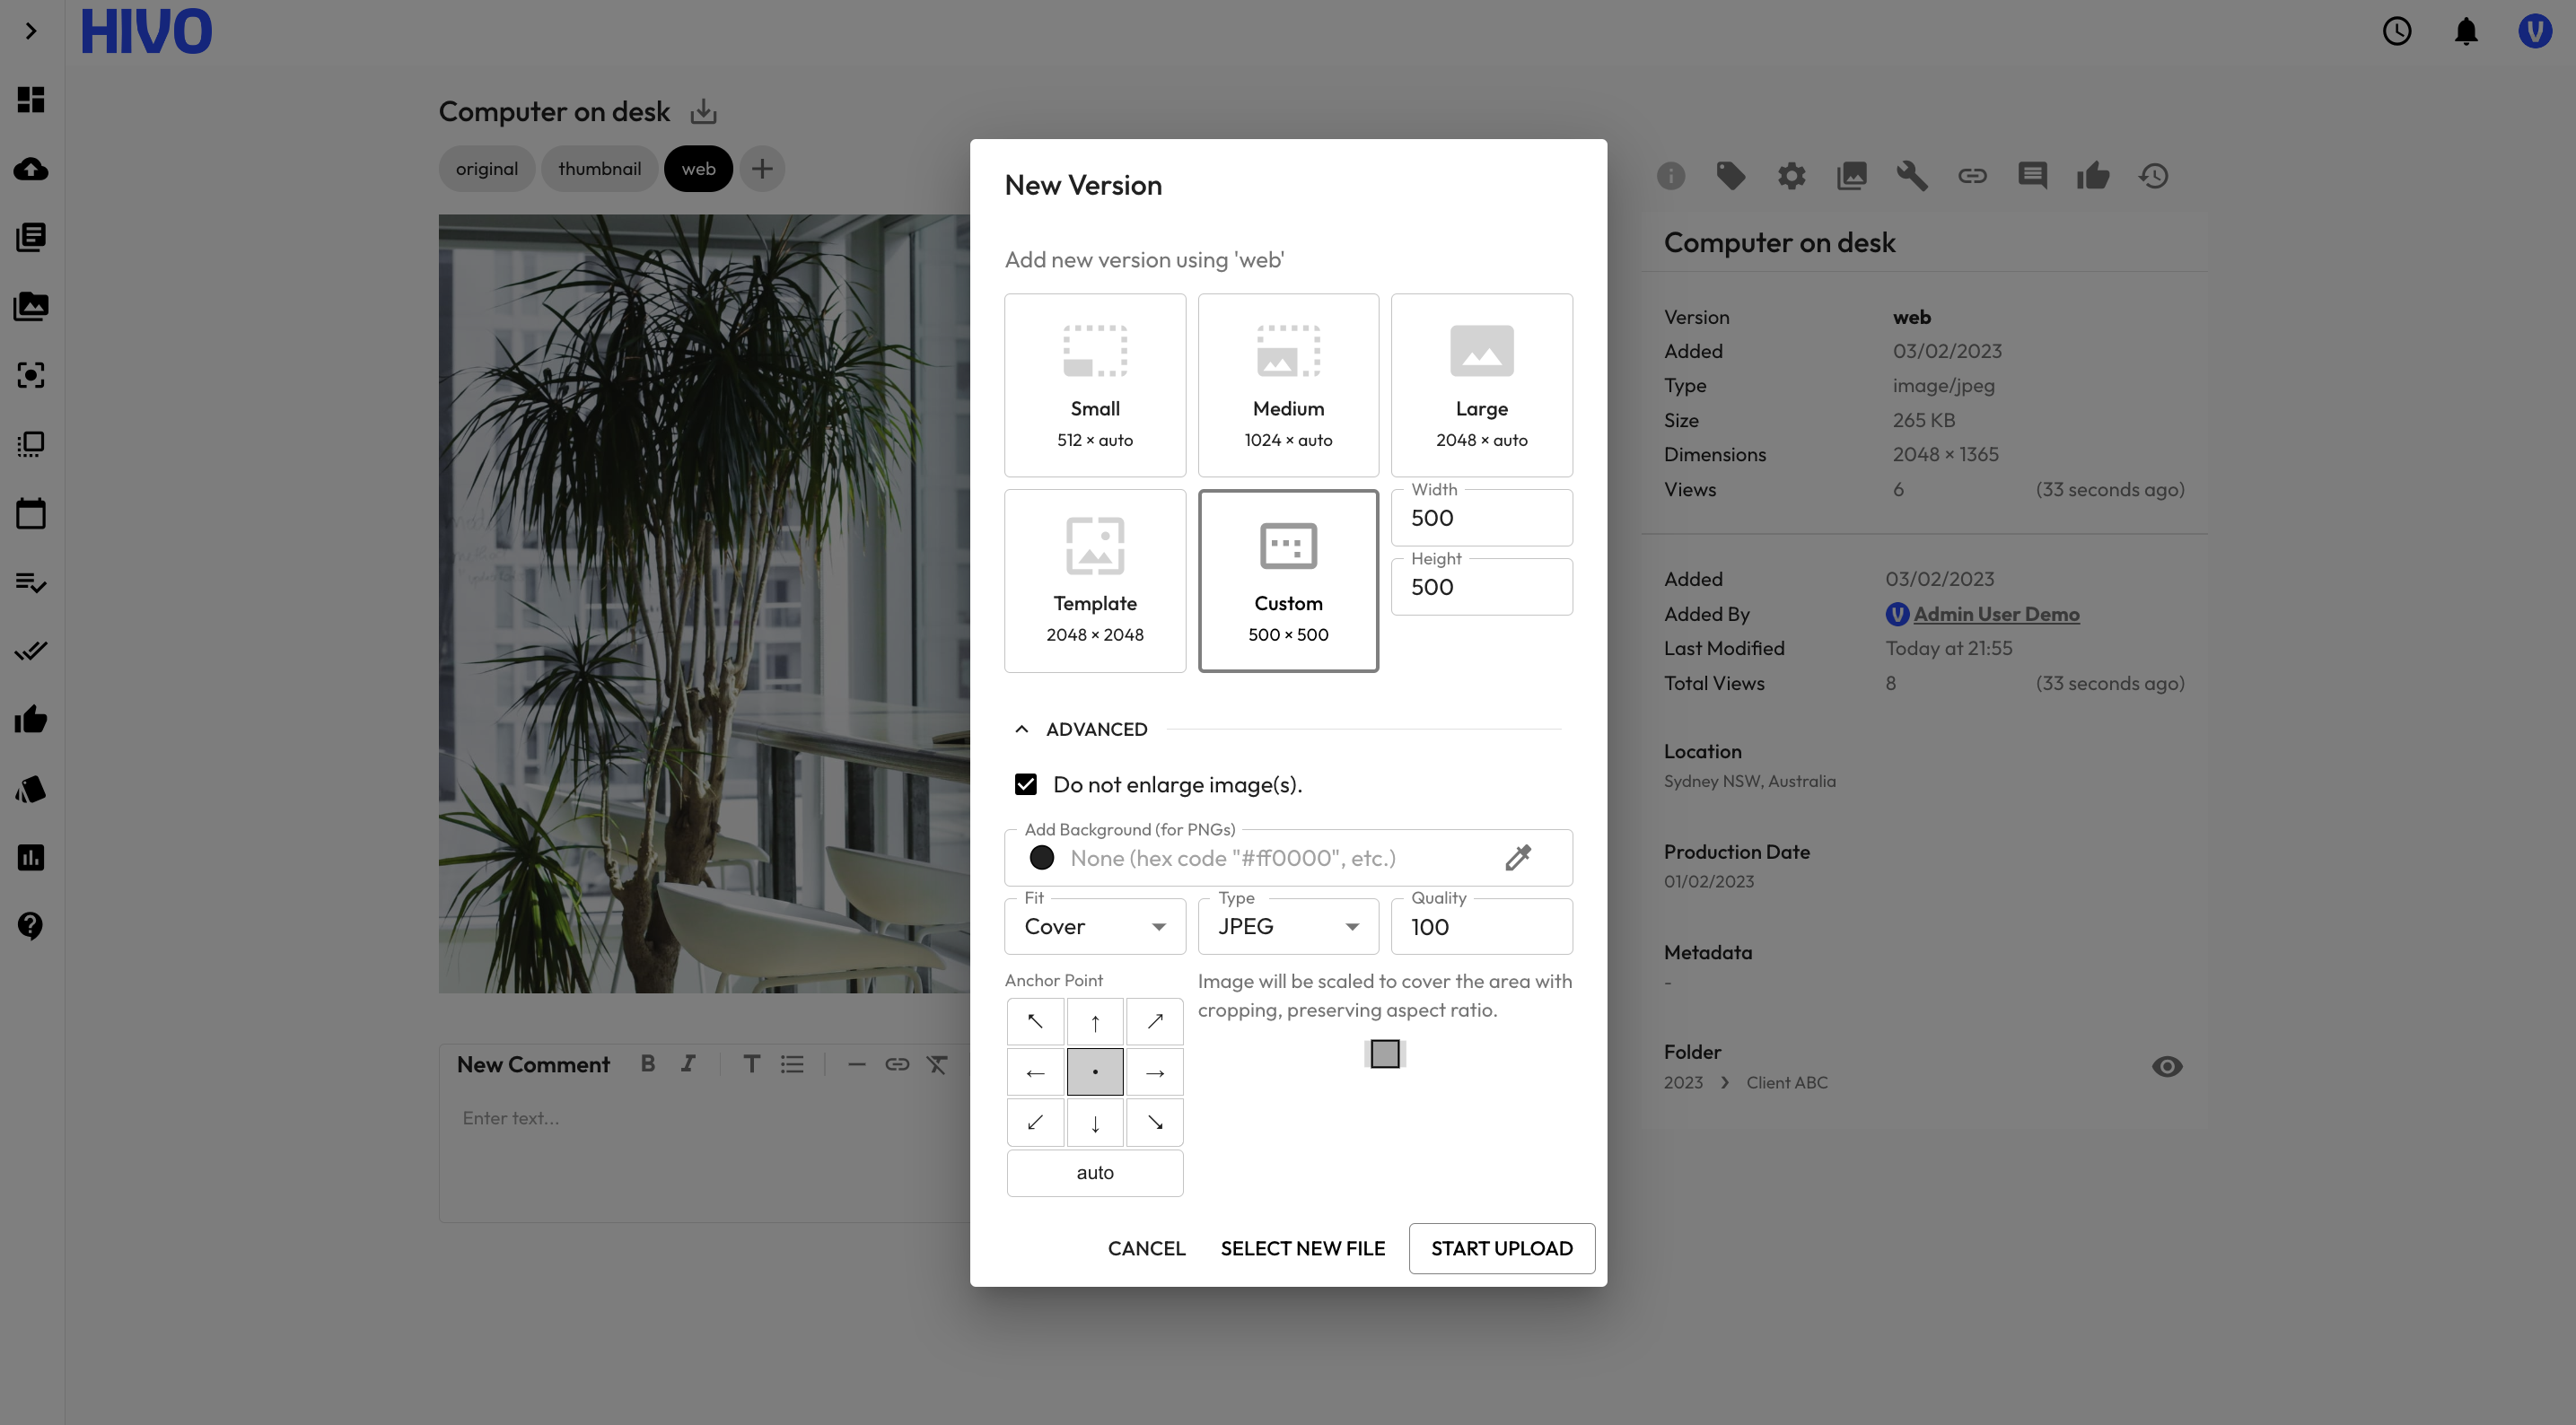Click the Approvals thumbs-up sidebar icon

click(31, 719)
